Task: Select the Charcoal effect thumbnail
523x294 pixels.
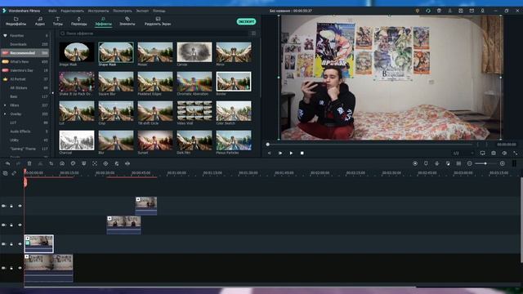Action: click(x=77, y=140)
